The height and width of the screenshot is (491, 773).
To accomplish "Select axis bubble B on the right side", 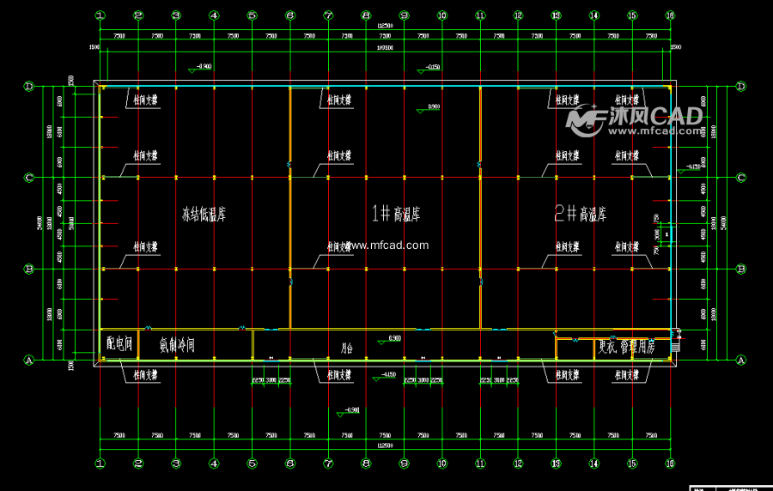I will [x=741, y=270].
